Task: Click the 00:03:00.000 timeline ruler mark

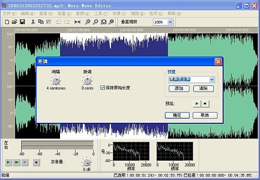Action: tap(185, 30)
